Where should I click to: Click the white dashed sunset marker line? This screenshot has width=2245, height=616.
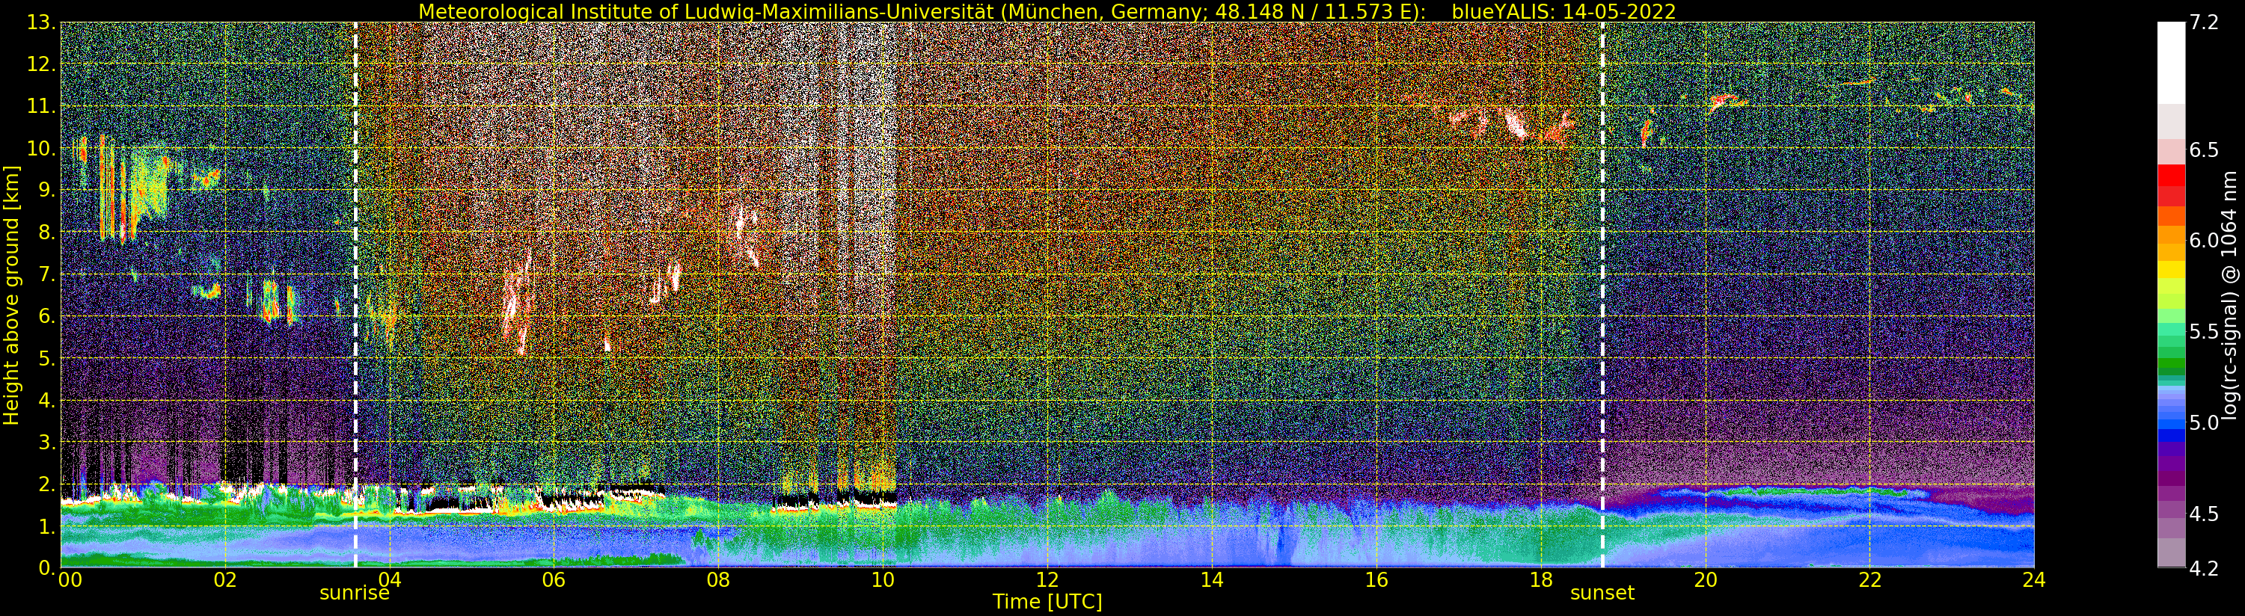tap(1602, 295)
